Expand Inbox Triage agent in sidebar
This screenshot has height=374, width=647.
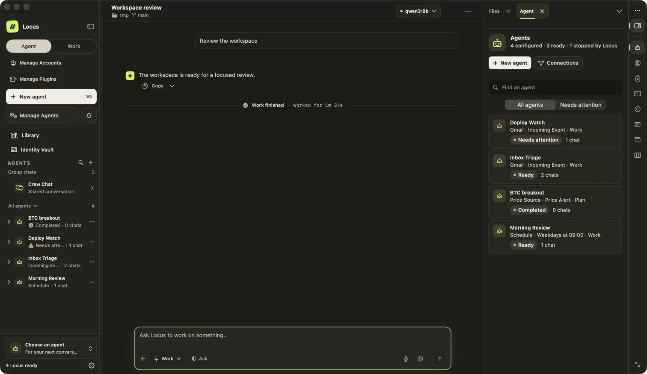tap(9, 262)
